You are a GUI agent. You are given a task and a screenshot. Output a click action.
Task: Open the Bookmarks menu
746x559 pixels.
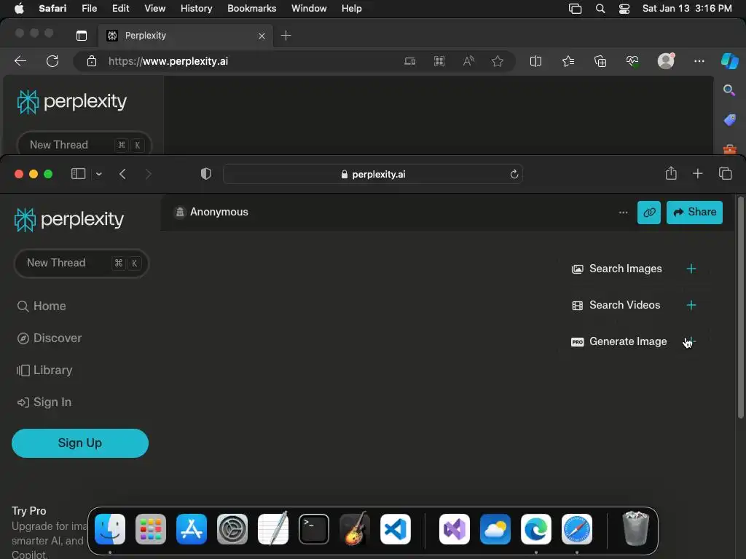251,9
